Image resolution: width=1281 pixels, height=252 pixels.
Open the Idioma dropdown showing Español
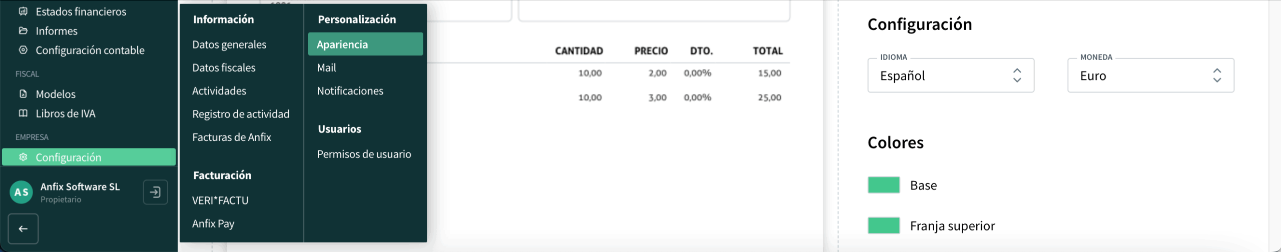point(950,76)
